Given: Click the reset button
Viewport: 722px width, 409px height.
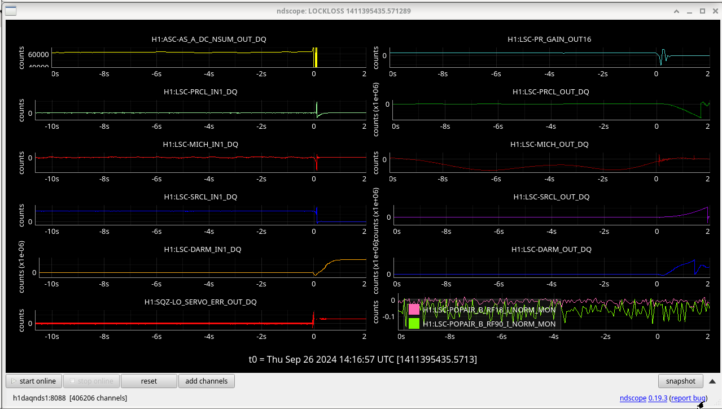Looking at the screenshot, I should coord(149,381).
